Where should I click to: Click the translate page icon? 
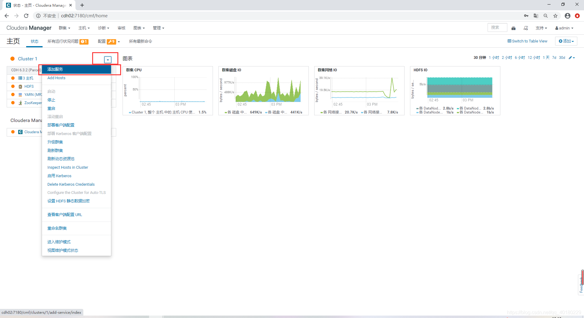pos(536,16)
